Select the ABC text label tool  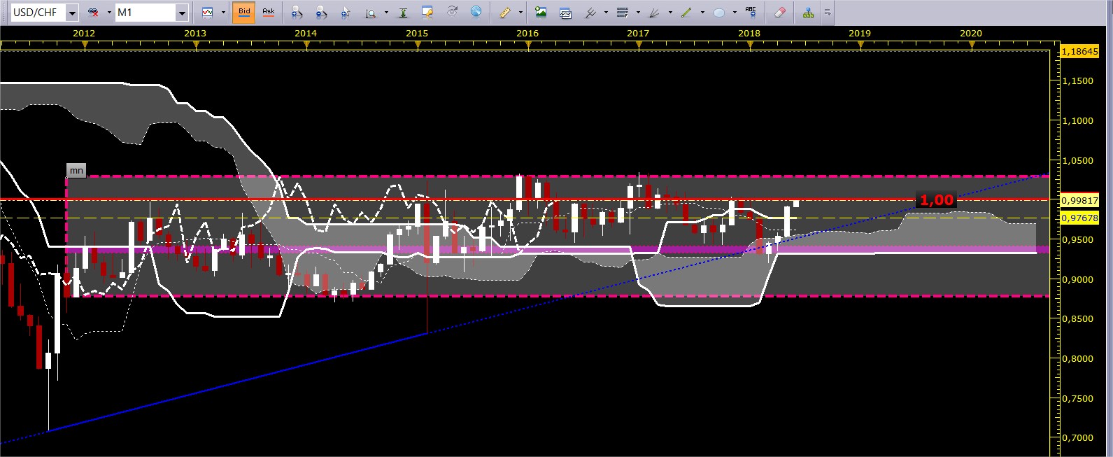pos(751,12)
